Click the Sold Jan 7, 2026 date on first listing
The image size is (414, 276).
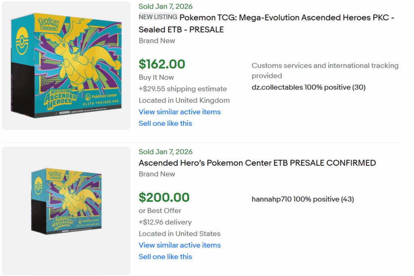tap(165, 6)
